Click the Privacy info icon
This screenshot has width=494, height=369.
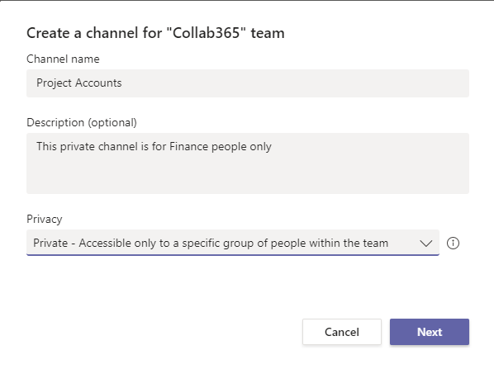tap(453, 243)
